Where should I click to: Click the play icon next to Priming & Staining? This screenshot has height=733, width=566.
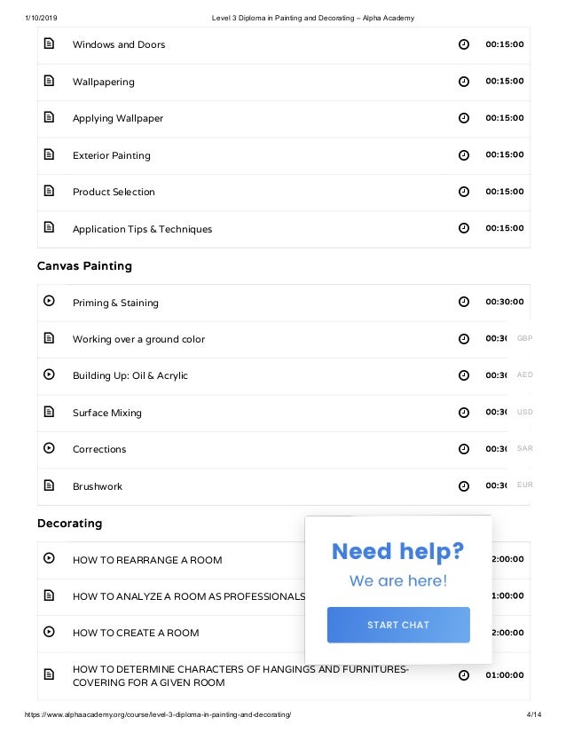pyautogui.click(x=49, y=301)
